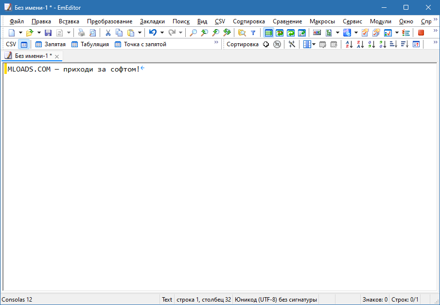440x305 pixels.
Task: Expand the CSV toolbar overflow chevron
Action: [216, 42]
